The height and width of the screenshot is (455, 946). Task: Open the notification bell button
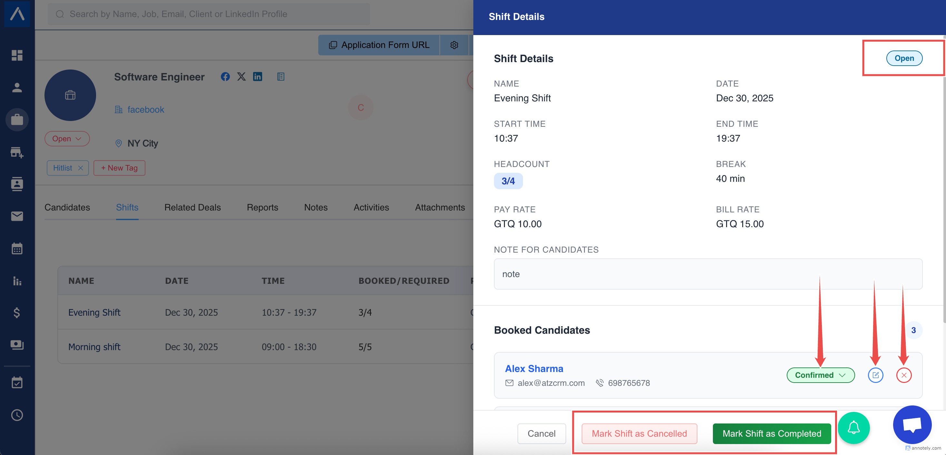[x=853, y=428]
